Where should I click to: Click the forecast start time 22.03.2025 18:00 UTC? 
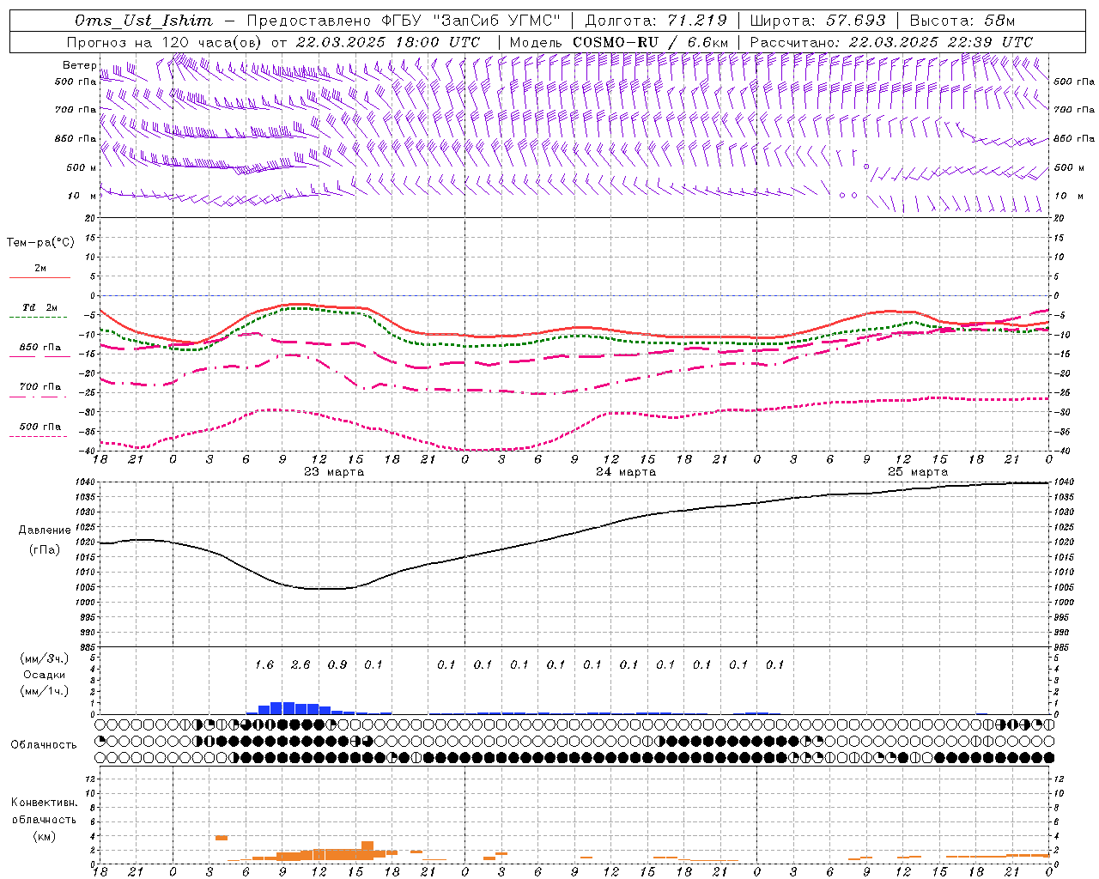tap(387, 42)
